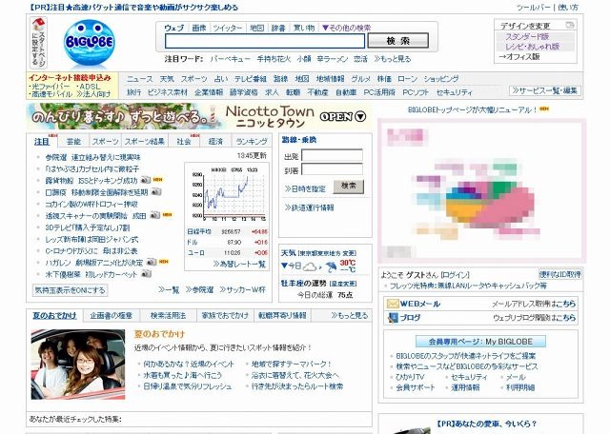Click the umbrella weather forecast icon

coord(332,266)
